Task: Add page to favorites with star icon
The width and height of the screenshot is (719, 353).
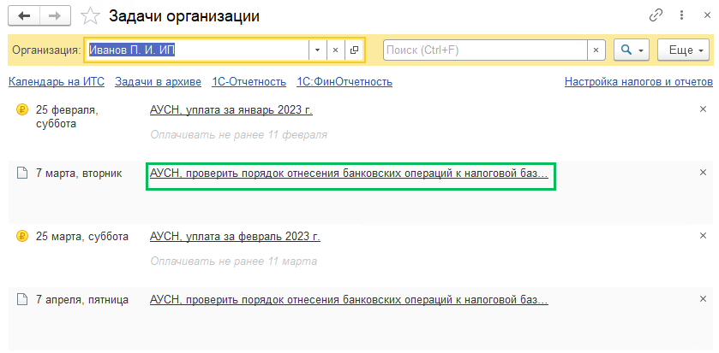Action: (89, 16)
